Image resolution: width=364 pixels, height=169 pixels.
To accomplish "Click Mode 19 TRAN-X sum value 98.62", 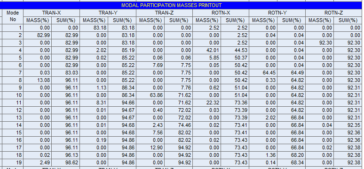I will (x=66, y=162).
